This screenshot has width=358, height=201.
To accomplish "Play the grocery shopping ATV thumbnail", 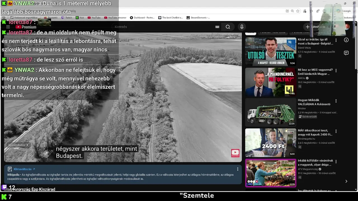I will [x=270, y=173].
